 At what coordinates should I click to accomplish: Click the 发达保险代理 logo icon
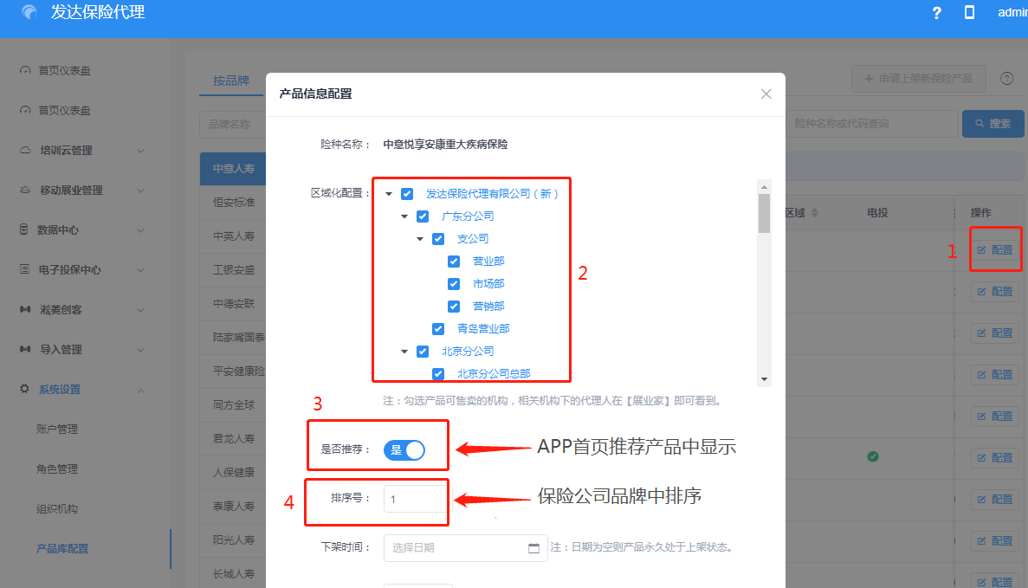(x=30, y=13)
